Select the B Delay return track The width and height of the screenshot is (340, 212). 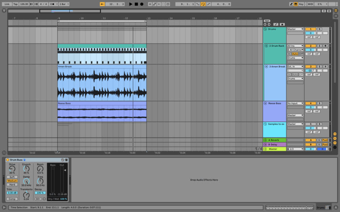point(274,145)
